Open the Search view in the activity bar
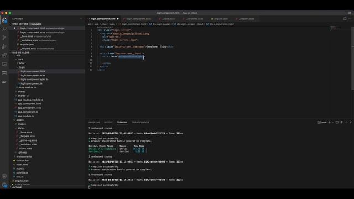 [4, 29]
